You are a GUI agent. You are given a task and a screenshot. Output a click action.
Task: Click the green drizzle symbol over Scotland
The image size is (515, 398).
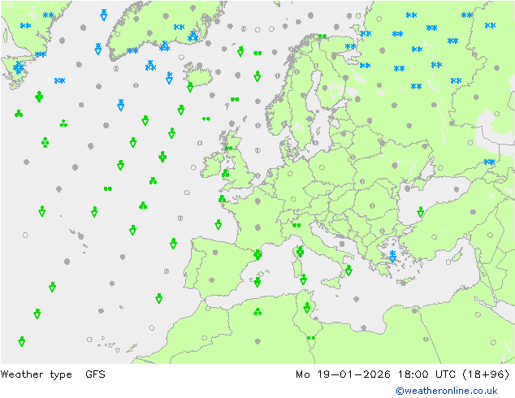tap(228, 149)
